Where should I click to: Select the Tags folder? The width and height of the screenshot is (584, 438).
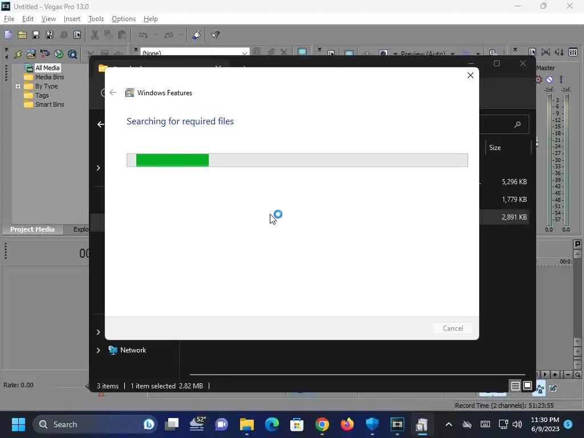tap(42, 95)
